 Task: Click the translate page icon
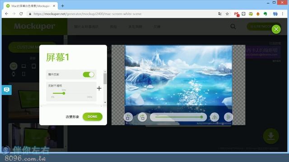click(220, 14)
